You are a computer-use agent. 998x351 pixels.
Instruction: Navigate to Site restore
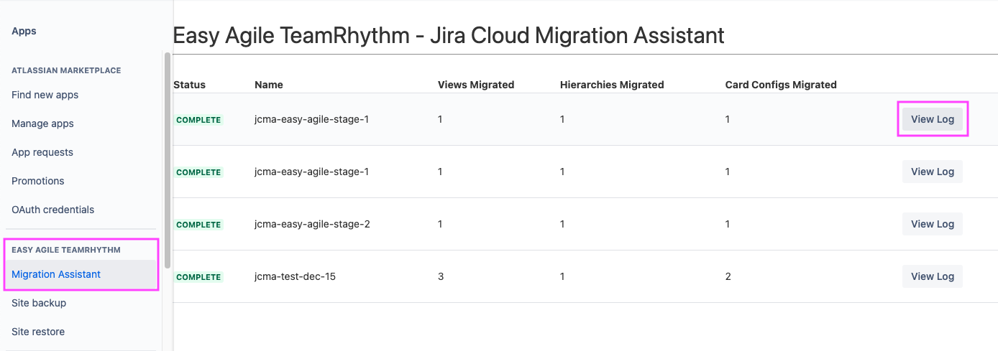pos(38,332)
